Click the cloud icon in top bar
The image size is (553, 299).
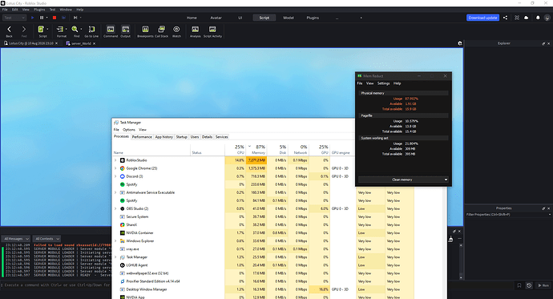click(527, 18)
